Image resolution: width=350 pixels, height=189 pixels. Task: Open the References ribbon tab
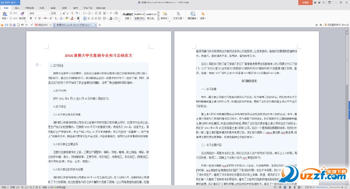point(42,8)
